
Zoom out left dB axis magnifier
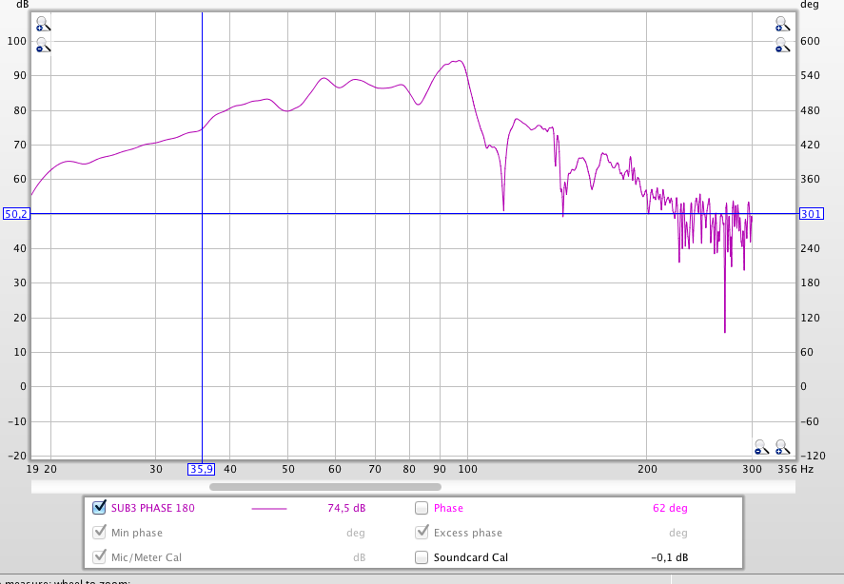[43, 45]
